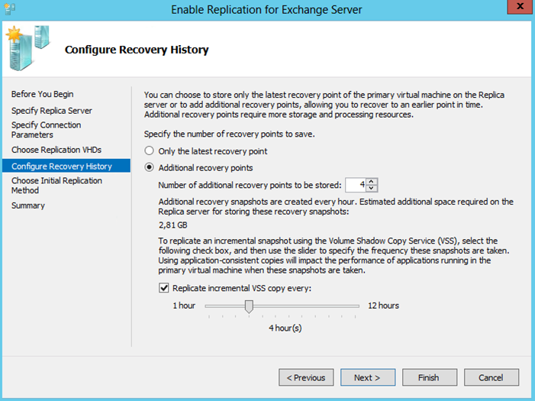This screenshot has width=535, height=401.
Task: Click the 2,81 GB estimated space value
Action: (x=172, y=225)
